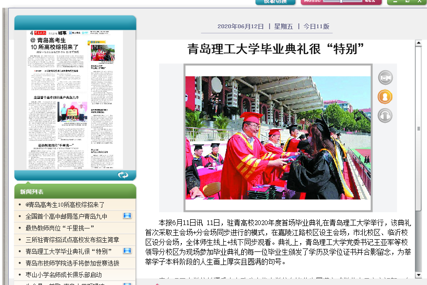
Task: Open article 青岛市技师学院选手将参加世赛选拔
Action: [x=72, y=263]
